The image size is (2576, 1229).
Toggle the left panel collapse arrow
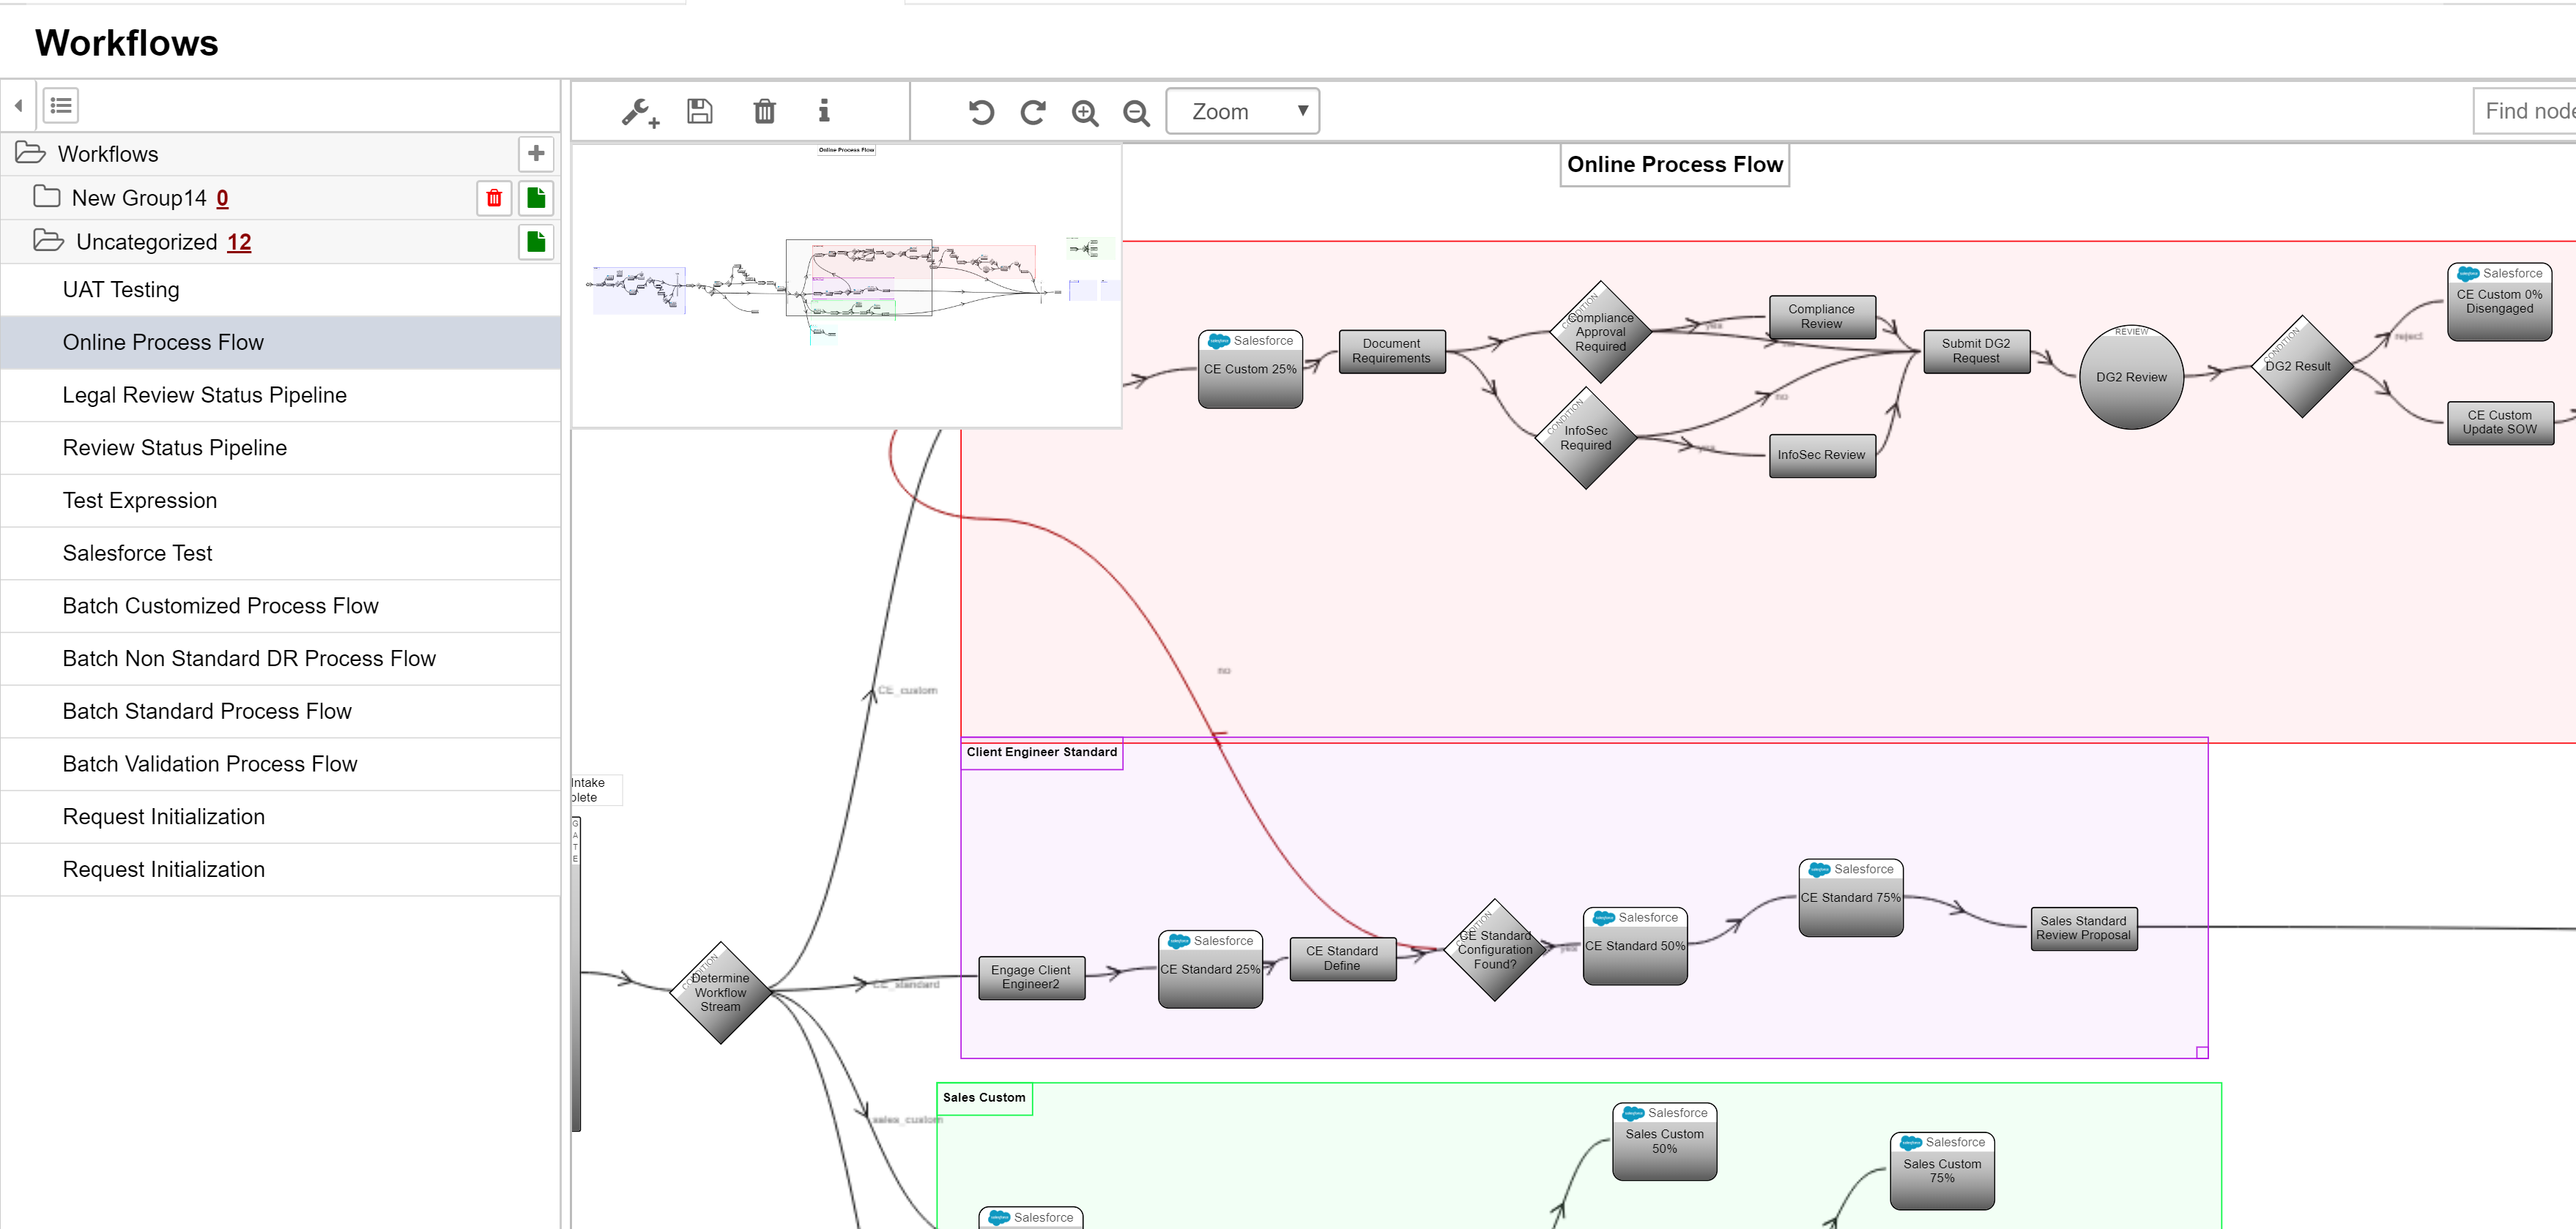click(18, 105)
